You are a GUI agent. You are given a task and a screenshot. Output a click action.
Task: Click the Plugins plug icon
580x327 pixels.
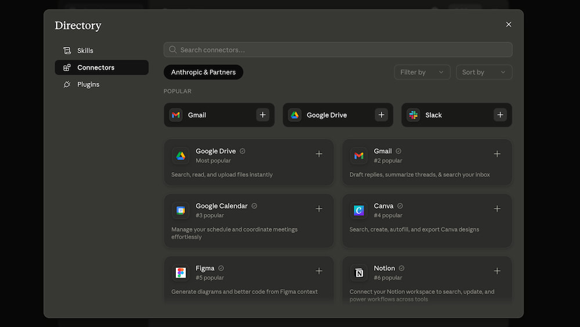point(67,84)
